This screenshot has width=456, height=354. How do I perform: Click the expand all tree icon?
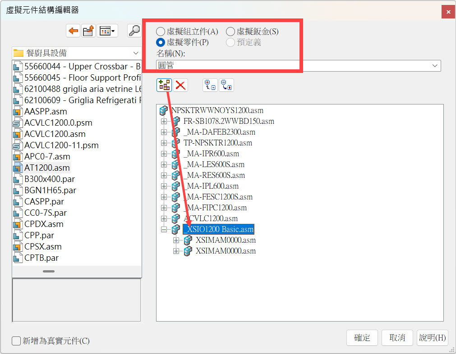(x=210, y=85)
